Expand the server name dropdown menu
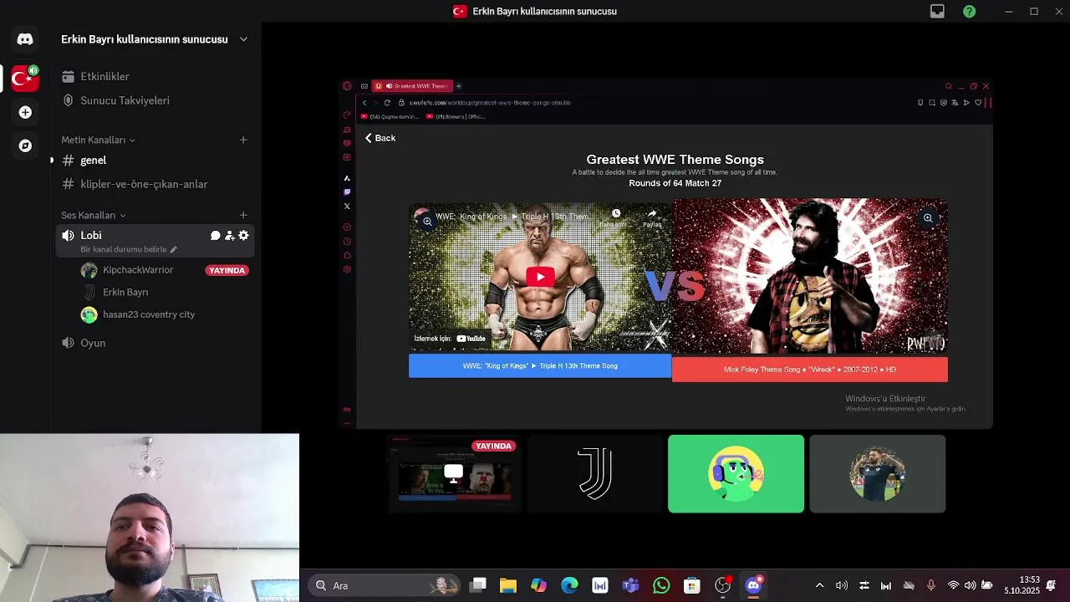 [243, 39]
